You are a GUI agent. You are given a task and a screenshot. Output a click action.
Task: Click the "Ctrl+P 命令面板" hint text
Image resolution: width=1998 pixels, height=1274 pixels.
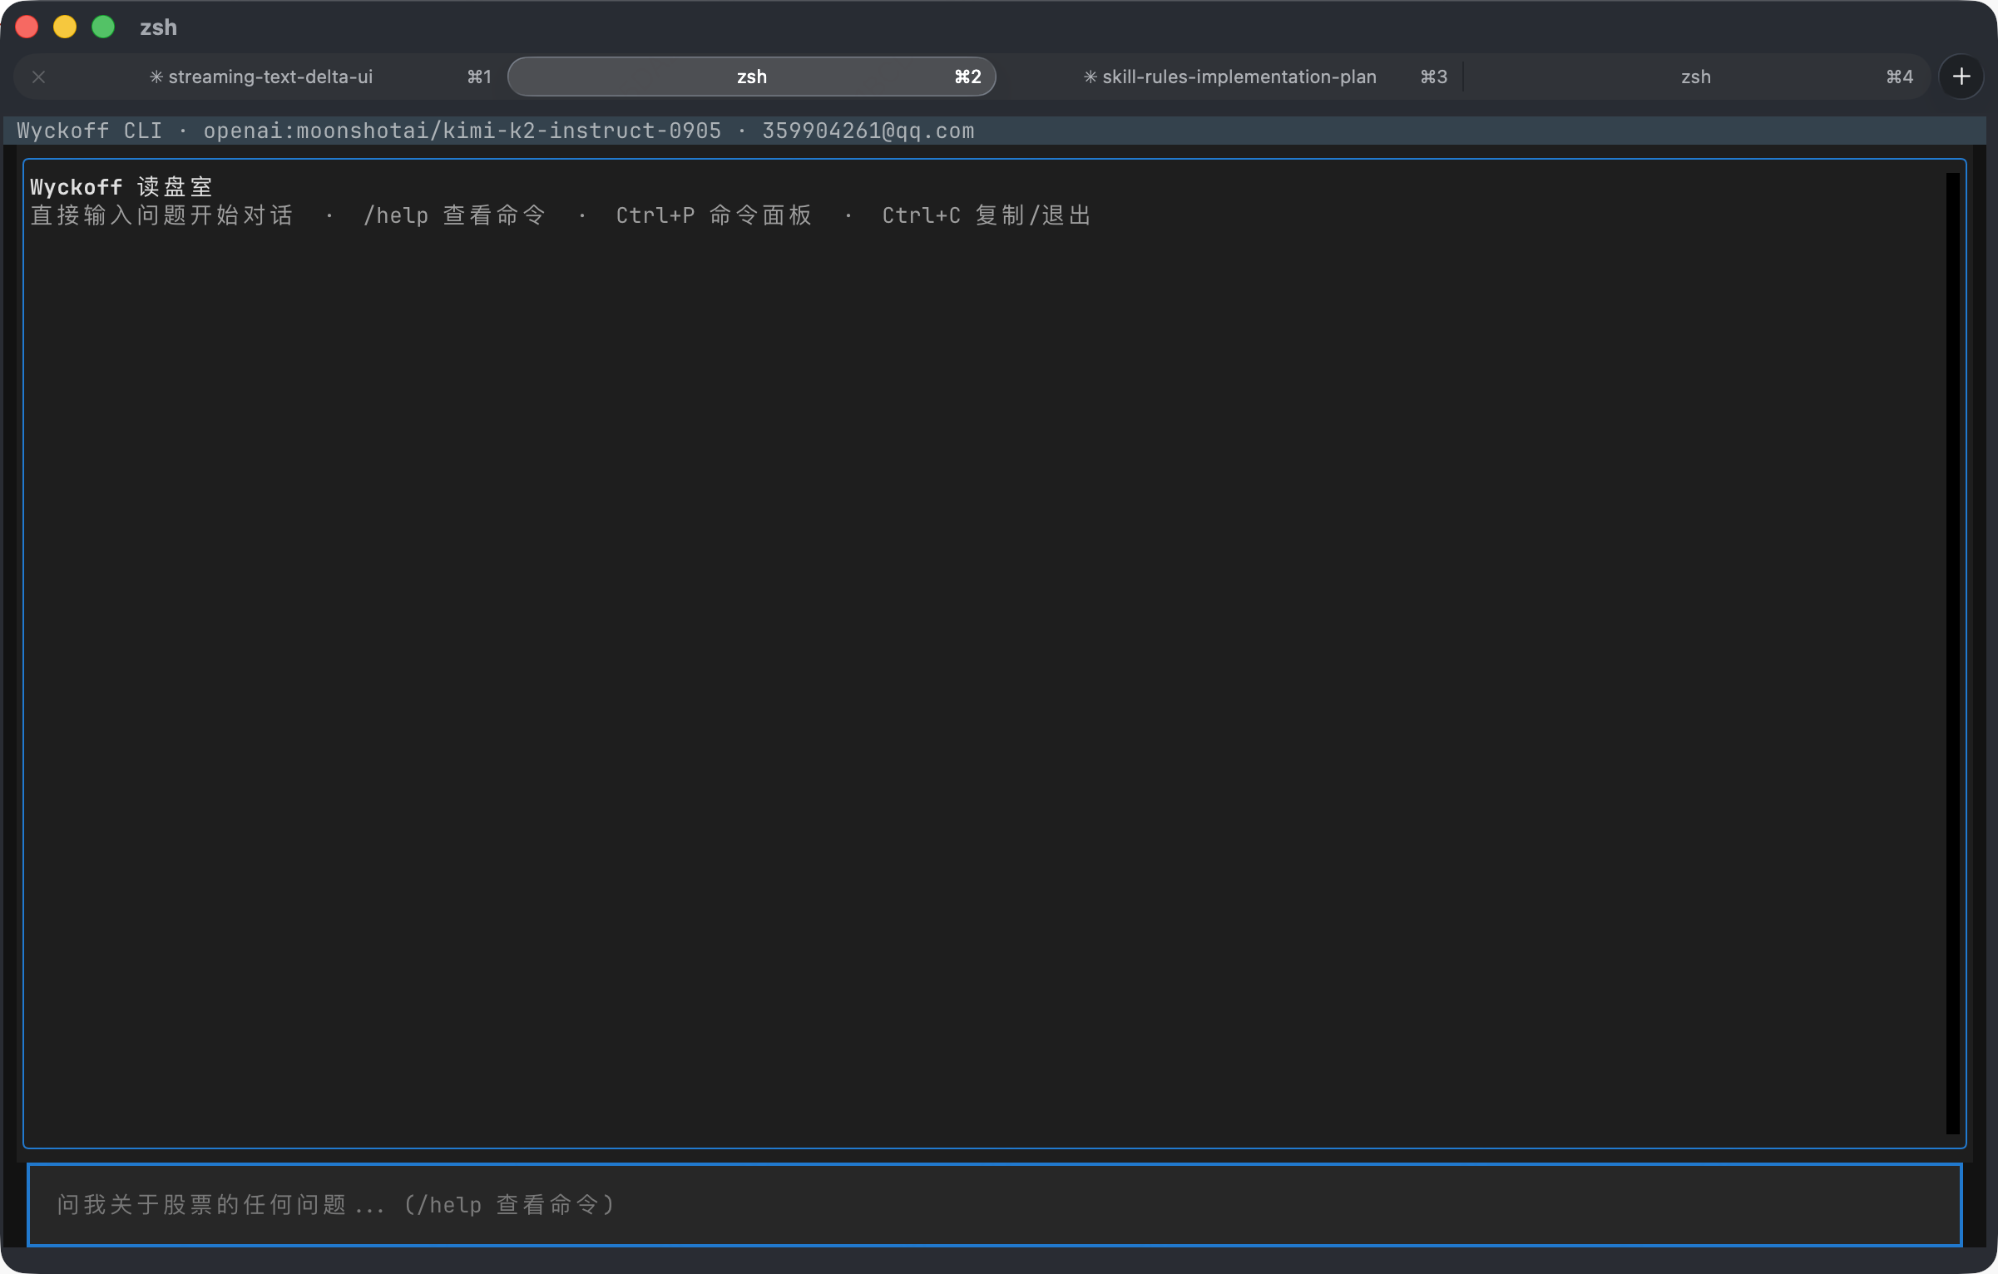point(714,215)
